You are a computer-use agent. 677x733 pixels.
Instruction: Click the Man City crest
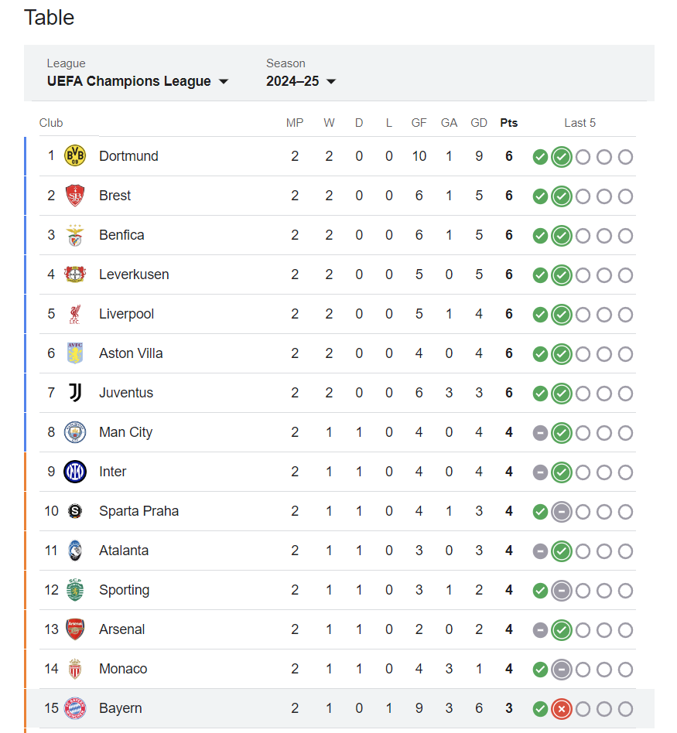coord(75,432)
